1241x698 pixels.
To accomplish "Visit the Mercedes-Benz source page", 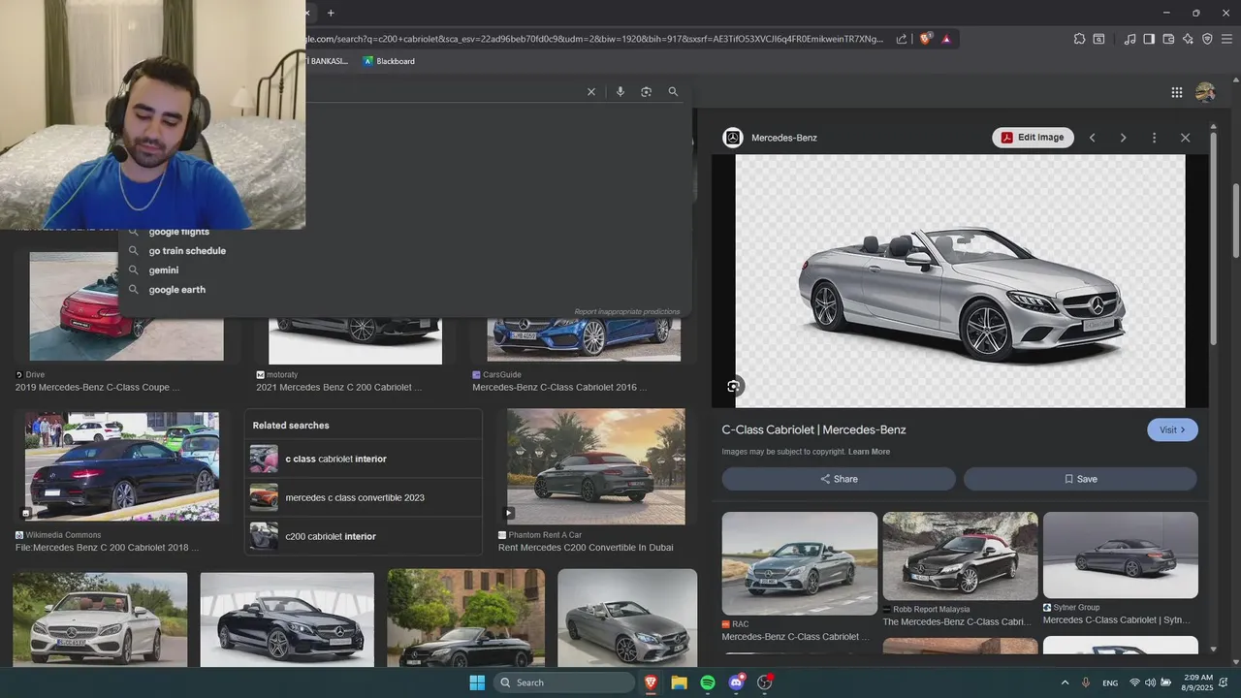I will click(1172, 429).
